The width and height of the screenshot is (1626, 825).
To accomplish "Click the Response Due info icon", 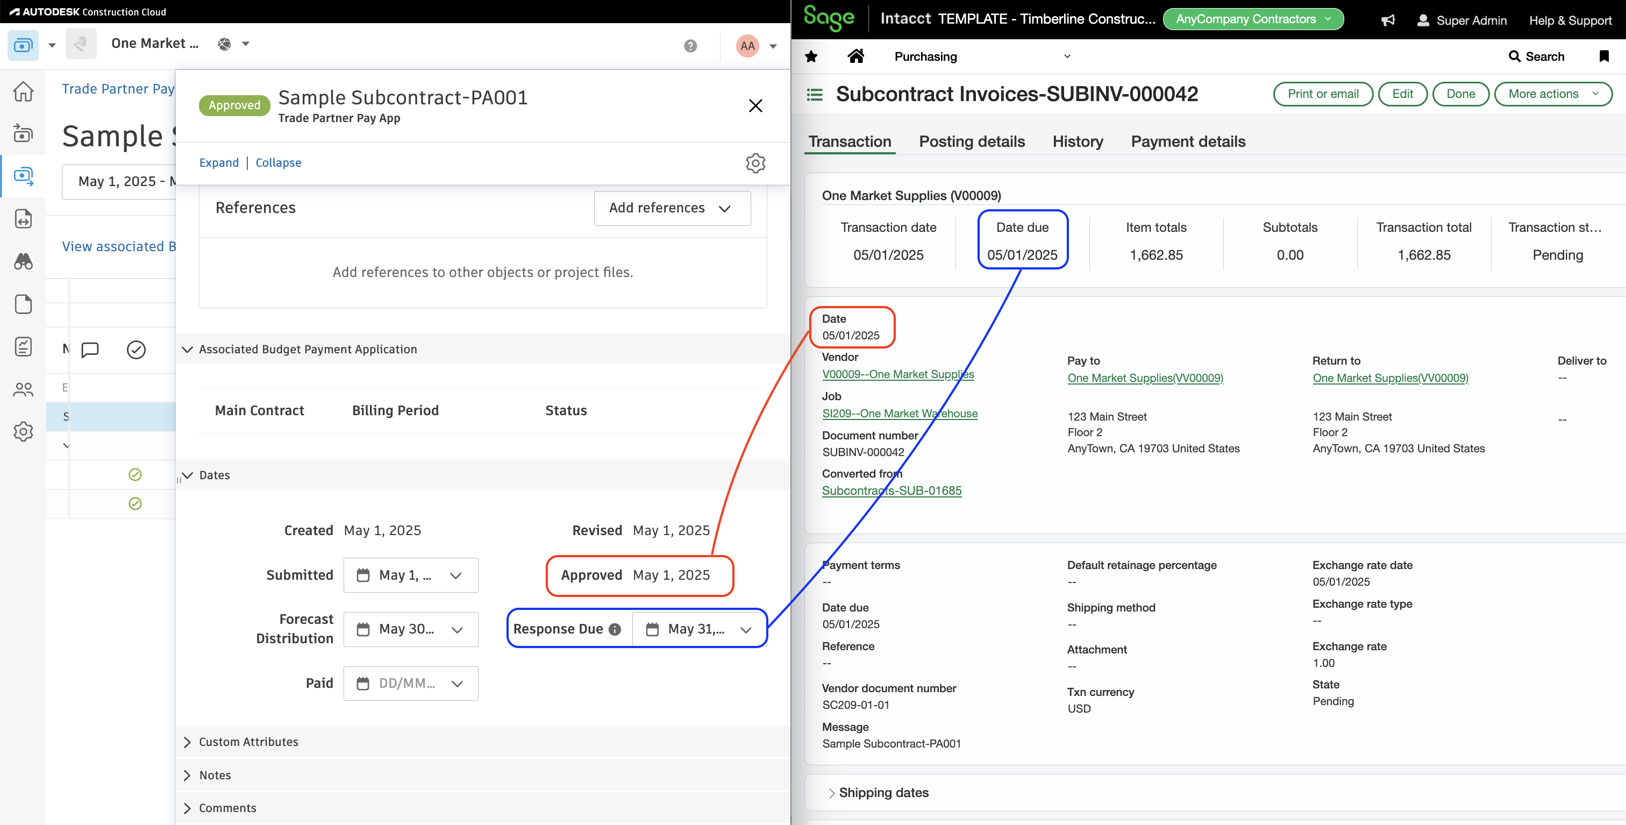I will 615,629.
